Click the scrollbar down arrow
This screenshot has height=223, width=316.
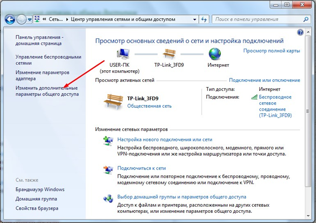pyautogui.click(x=308, y=216)
